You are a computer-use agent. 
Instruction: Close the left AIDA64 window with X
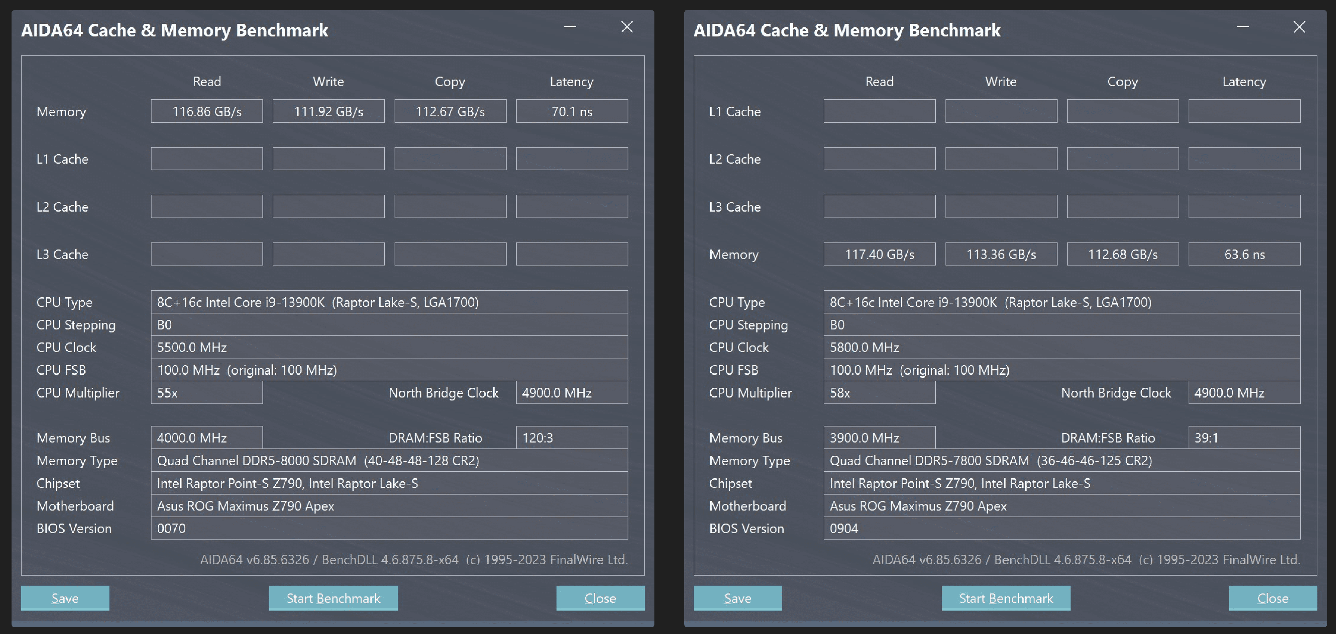pyautogui.click(x=626, y=27)
